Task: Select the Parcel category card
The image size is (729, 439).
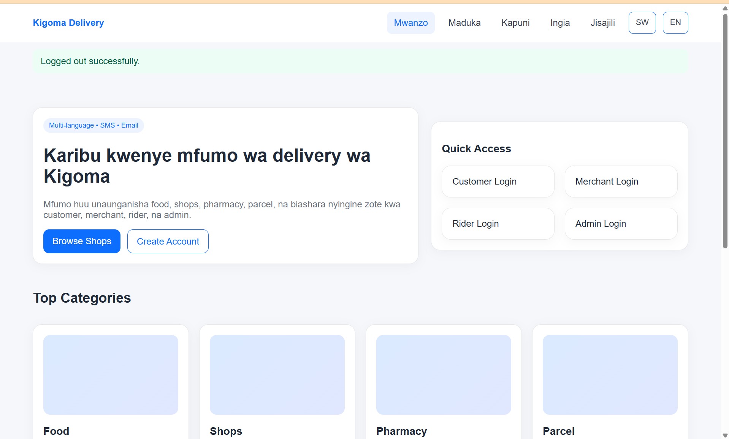Action: coord(610,375)
